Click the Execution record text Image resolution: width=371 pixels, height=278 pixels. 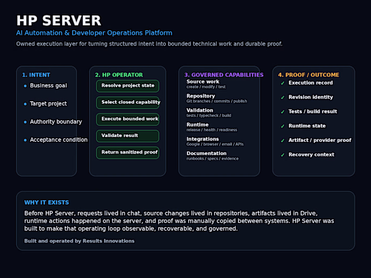pos(311,83)
